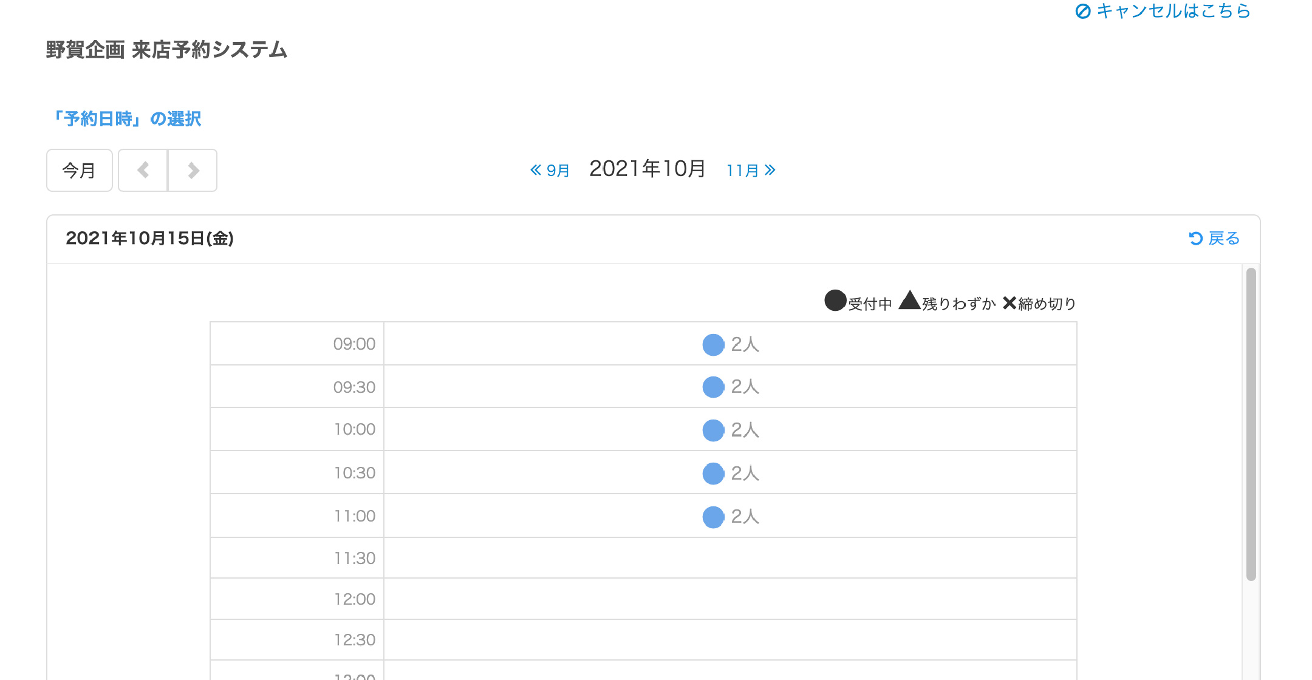1312x680 pixels.
Task: Click the 戻る back link
Action: click(1214, 238)
